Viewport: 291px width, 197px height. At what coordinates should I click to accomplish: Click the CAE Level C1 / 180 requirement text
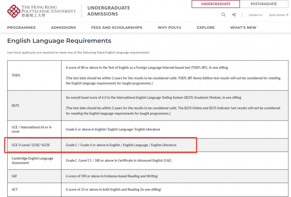(x=119, y=160)
